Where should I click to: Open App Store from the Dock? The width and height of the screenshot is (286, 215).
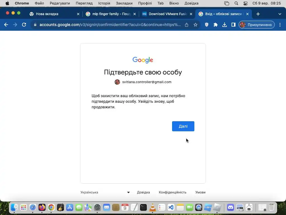point(70,207)
